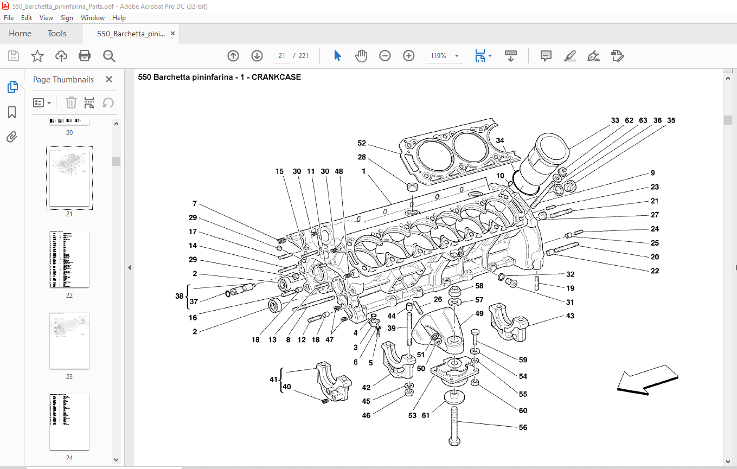The height and width of the screenshot is (469, 737).
Task: Switch to the Home tab
Action: (20, 34)
